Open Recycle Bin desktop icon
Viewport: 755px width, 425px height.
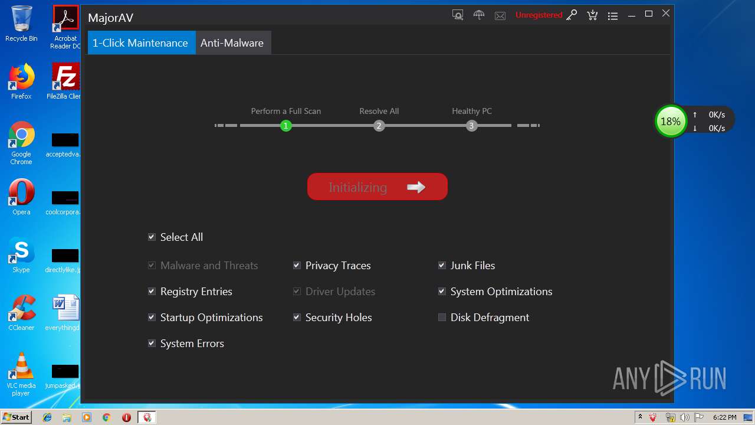tap(21, 24)
